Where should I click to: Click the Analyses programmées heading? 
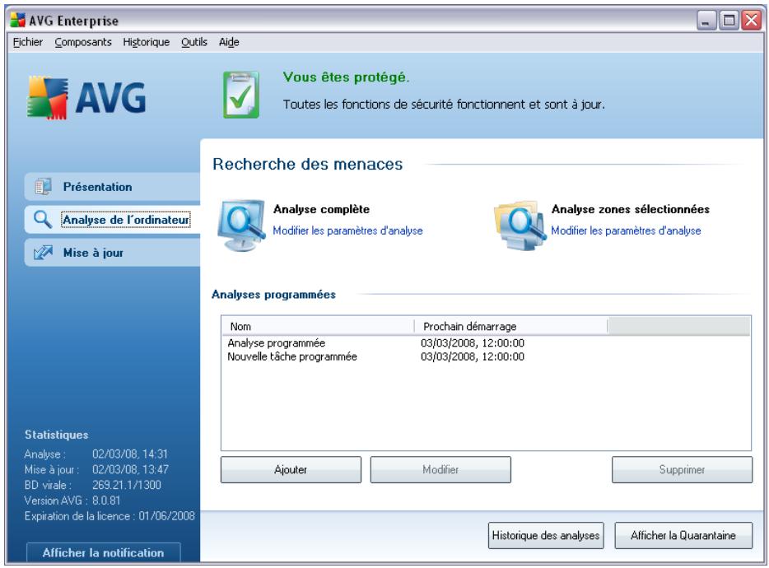pyautogui.click(x=273, y=295)
